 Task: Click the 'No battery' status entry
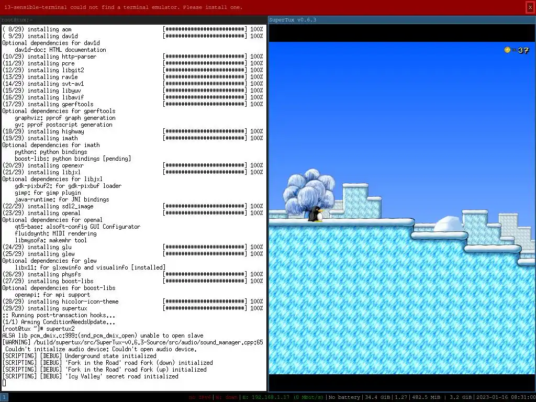click(344, 397)
